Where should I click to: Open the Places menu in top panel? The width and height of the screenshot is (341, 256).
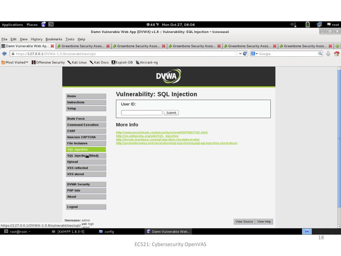pos(32,25)
